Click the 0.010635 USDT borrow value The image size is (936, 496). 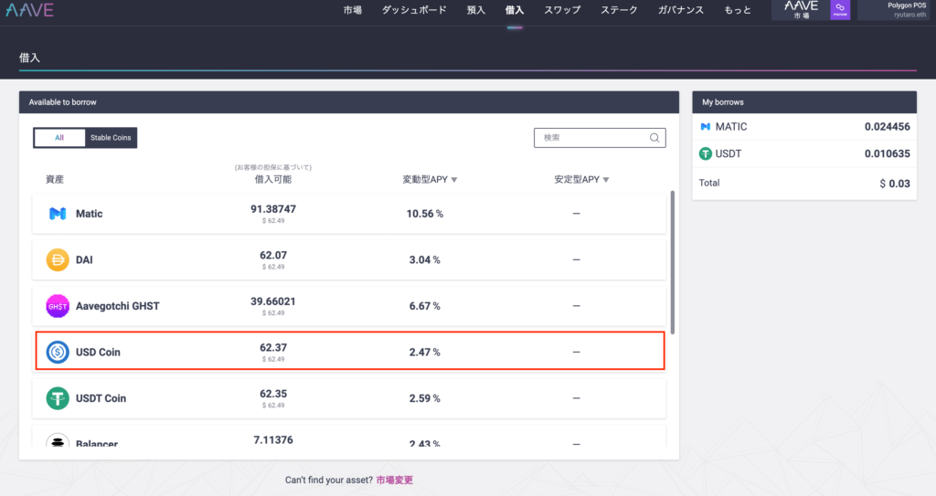tap(887, 154)
